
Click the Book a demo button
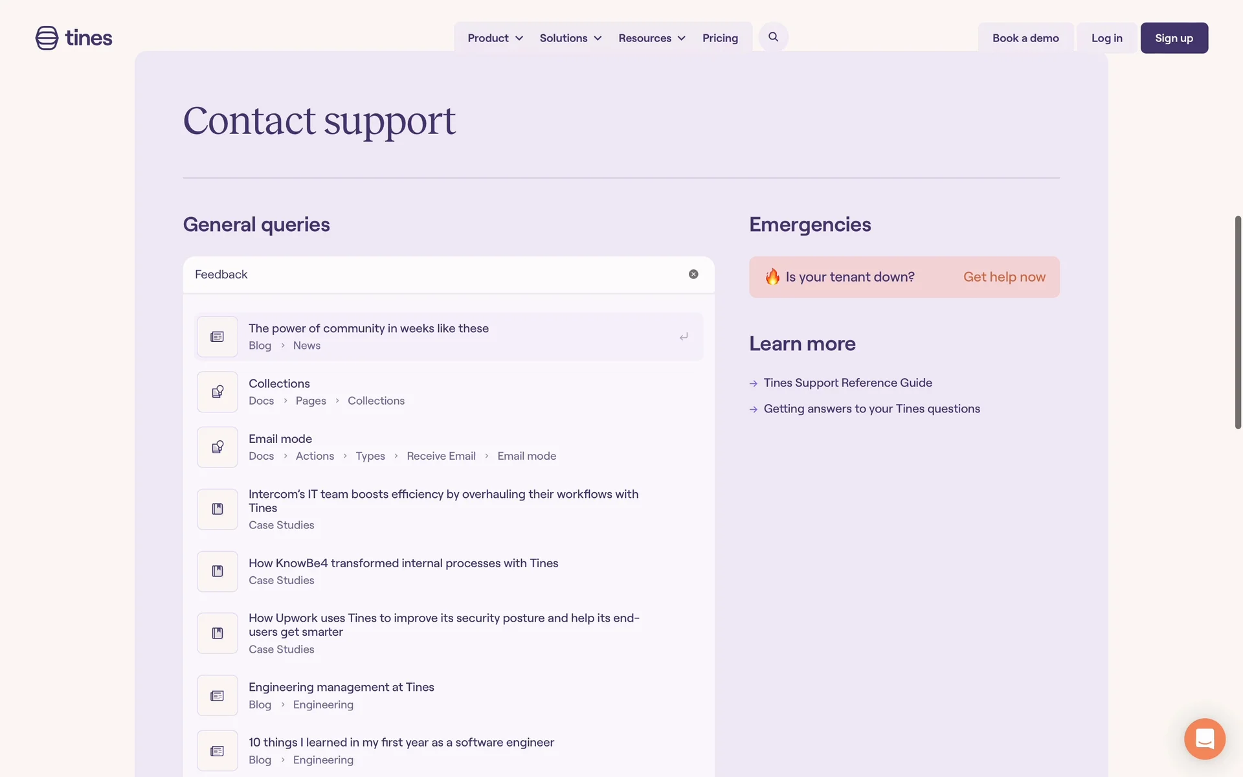[1025, 38]
